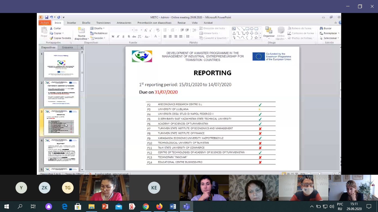378x212 pixels.
Task: Select slide 4 Equipment thumbnail
Action: click(x=61, y=151)
